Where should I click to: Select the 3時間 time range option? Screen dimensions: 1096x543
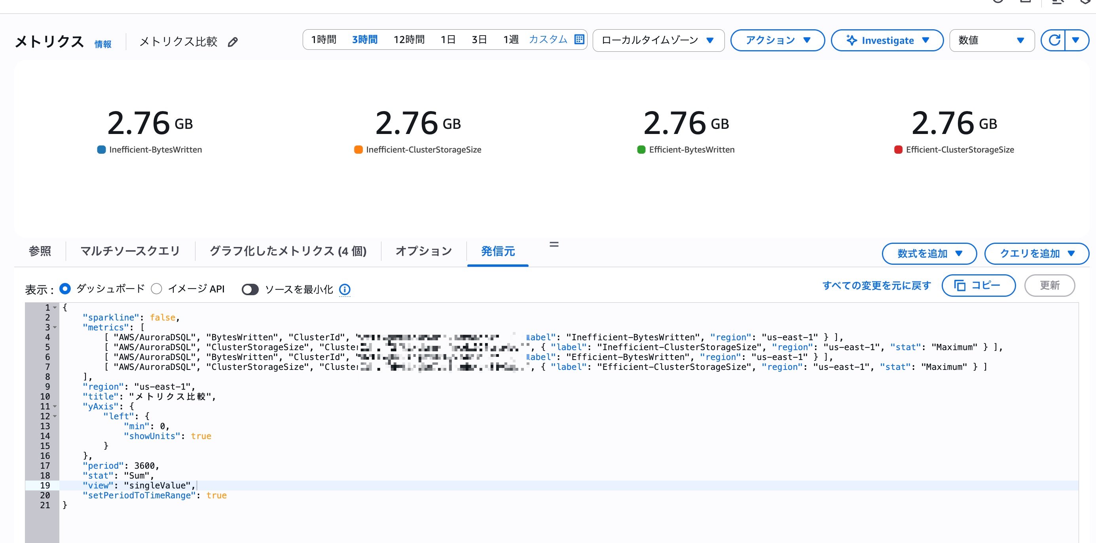[x=364, y=39]
